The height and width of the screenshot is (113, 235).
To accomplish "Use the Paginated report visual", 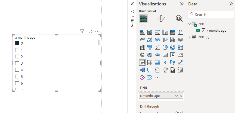I will (x=173, y=70).
